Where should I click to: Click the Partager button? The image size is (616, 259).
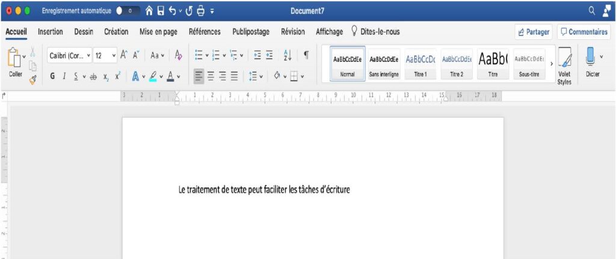(533, 32)
